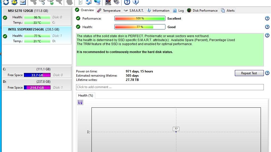Click the question mark help toolbar icon
Screen dimensions: 271x152
pyautogui.click(x=127, y=2)
